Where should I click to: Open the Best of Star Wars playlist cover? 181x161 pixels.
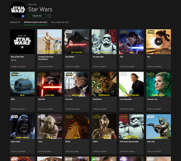(x=22, y=42)
